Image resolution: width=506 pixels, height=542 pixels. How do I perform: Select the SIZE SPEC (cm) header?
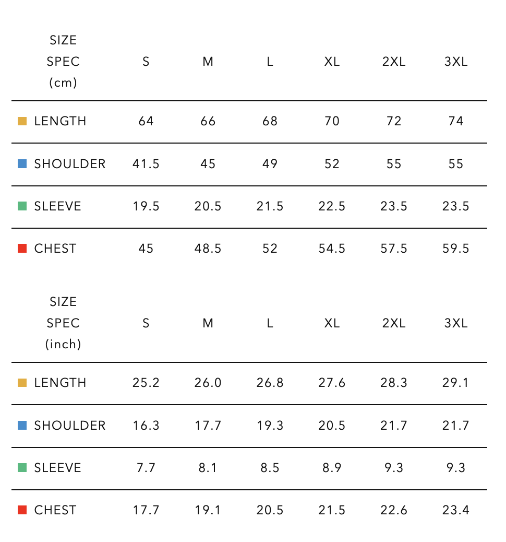point(63,62)
